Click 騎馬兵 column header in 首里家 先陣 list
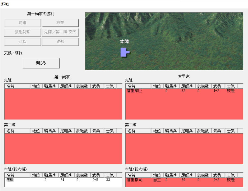The image size is (248, 191). [171, 86]
